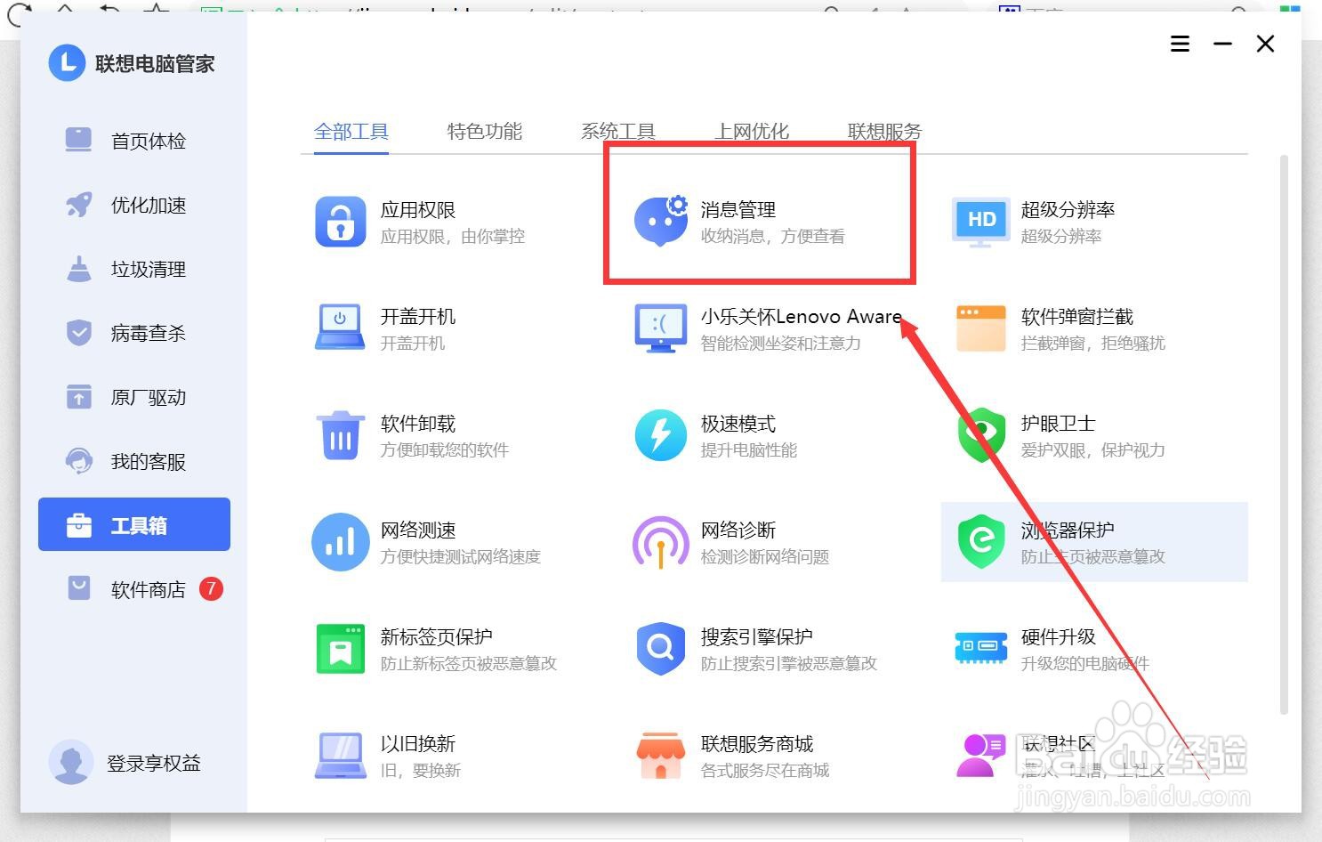This screenshot has height=842, width=1322.
Task: Click the 登录享权益 avatar icon
Action: (70, 763)
